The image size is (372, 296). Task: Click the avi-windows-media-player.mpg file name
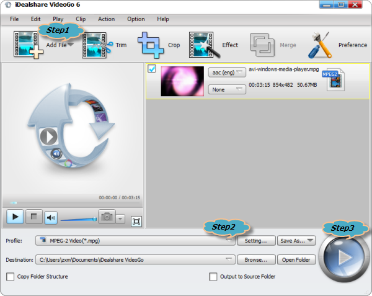coord(283,70)
